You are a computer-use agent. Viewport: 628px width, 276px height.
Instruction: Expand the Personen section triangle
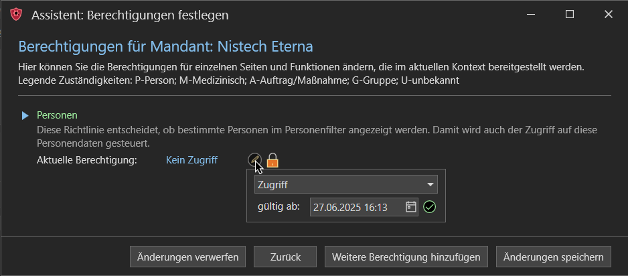pos(25,116)
